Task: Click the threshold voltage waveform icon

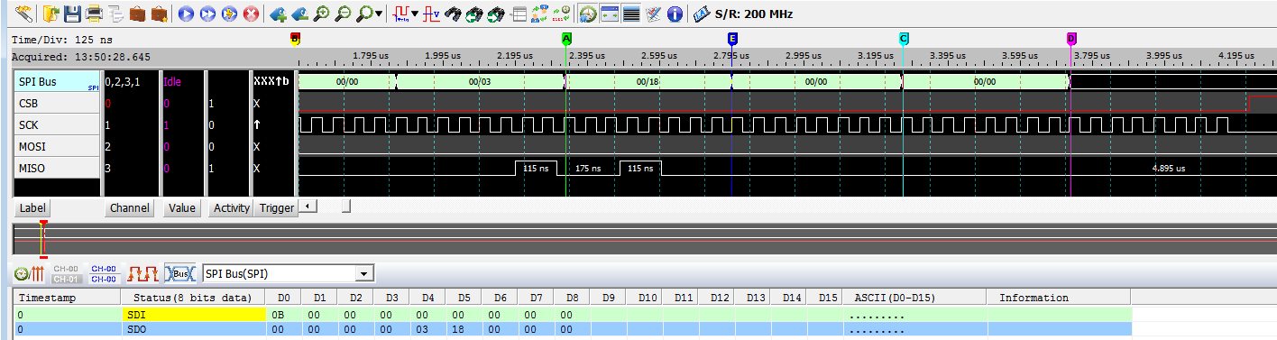Action: [432, 14]
